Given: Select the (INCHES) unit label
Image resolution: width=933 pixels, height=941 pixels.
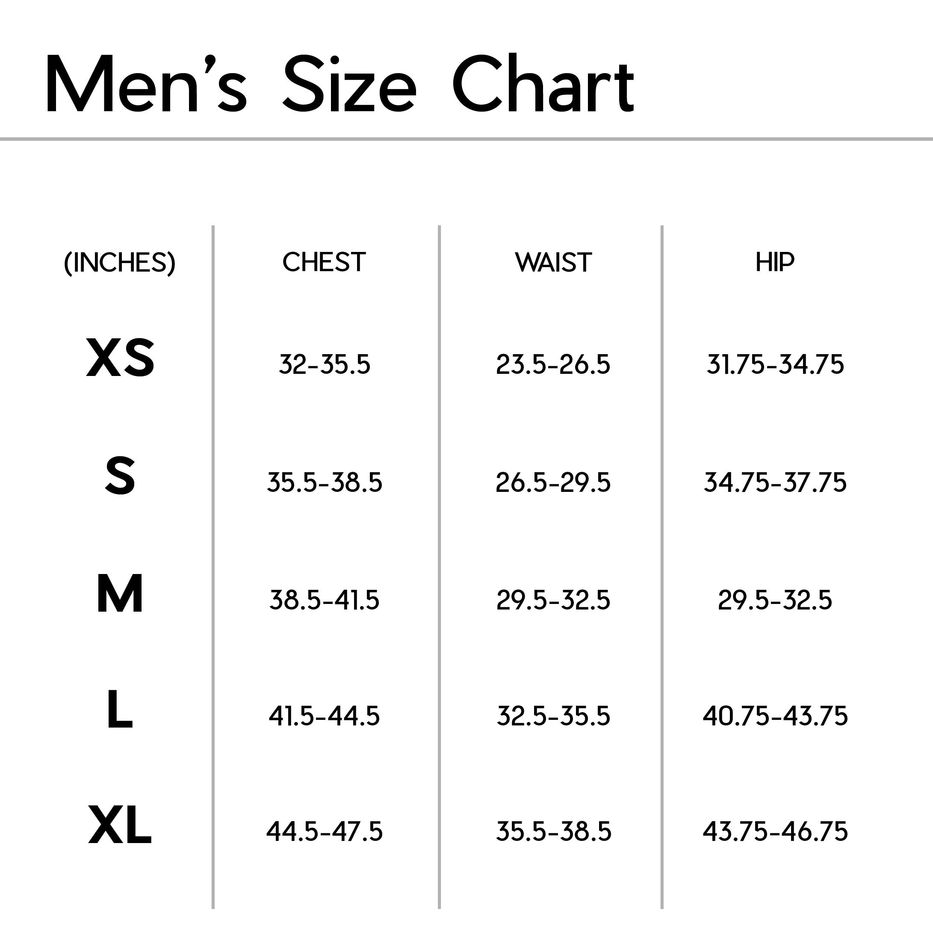Looking at the screenshot, I should (x=120, y=263).
